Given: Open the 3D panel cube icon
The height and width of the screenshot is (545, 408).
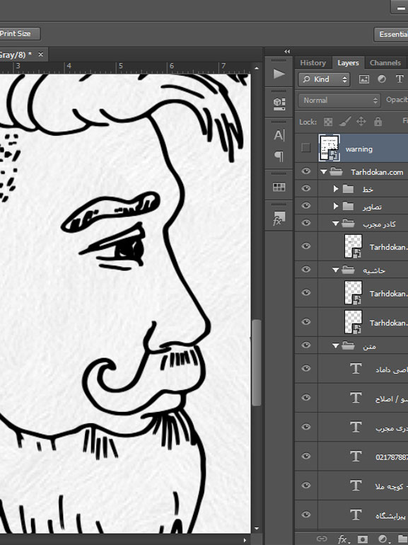Looking at the screenshot, I should (279, 103).
